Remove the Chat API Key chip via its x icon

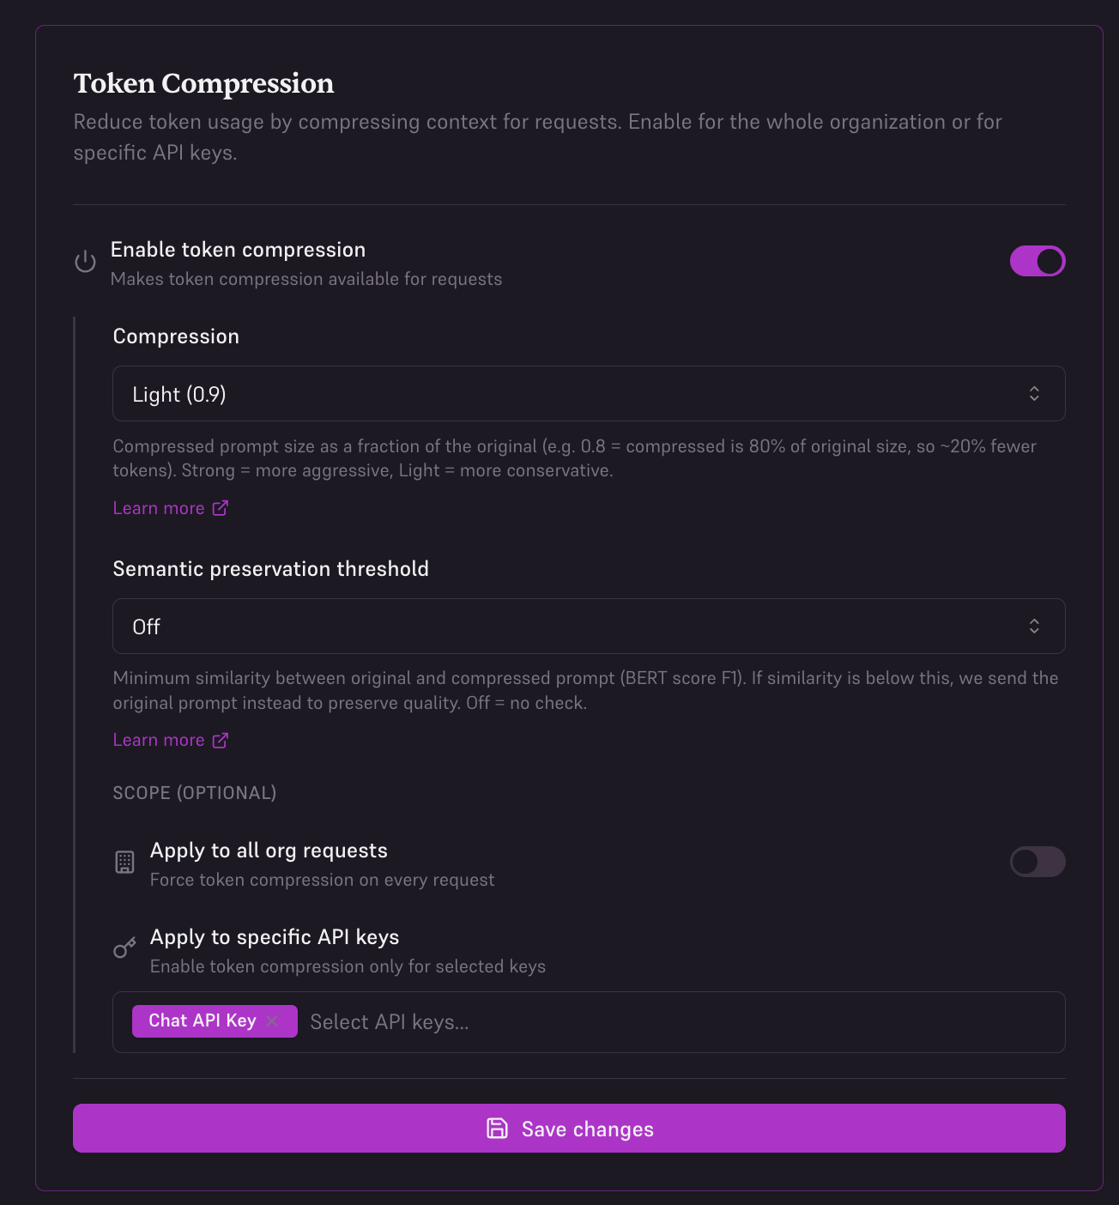(271, 1021)
